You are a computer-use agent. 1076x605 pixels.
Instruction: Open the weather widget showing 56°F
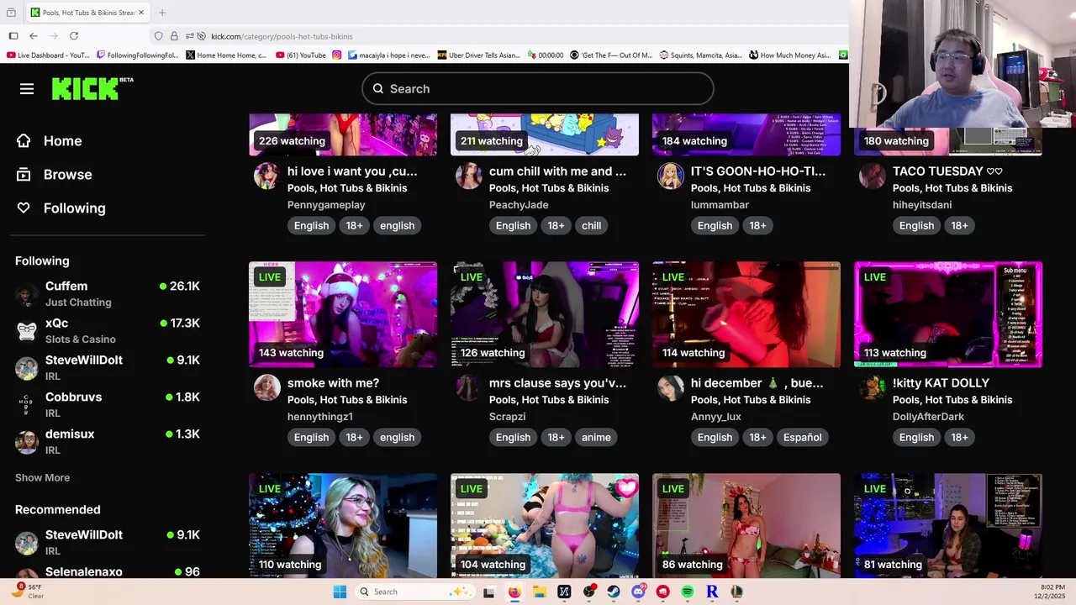click(27, 592)
